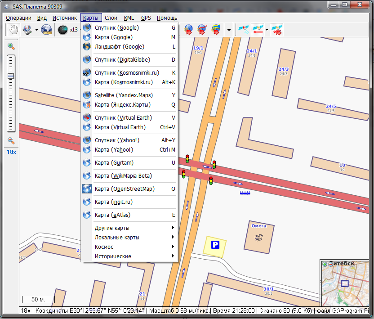Open the GPS menu
Image resolution: width=374 pixels, height=319 pixels.
pyautogui.click(x=146, y=18)
